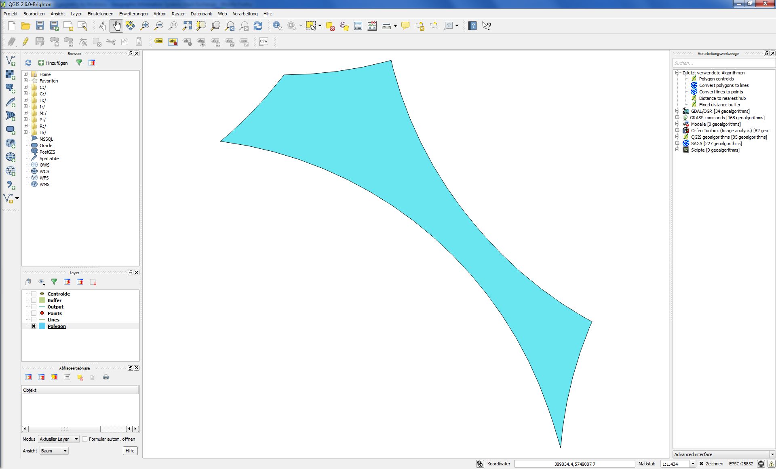Click the Polygon layer color swatch
776x469 pixels.
[42, 326]
